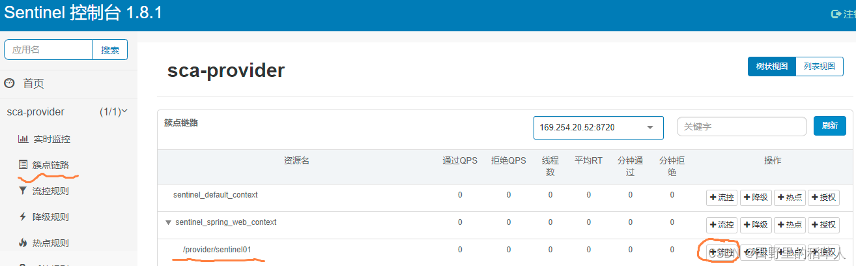This screenshot has width=856, height=266.
Task: Click the 流控规则 funnel icon
Action: coord(23,191)
